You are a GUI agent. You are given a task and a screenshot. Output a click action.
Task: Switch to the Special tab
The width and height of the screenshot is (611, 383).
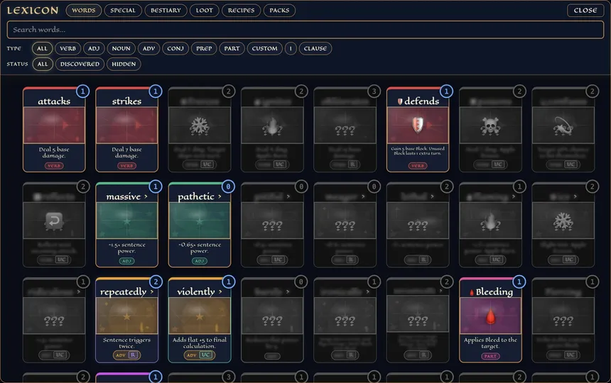coord(123,11)
